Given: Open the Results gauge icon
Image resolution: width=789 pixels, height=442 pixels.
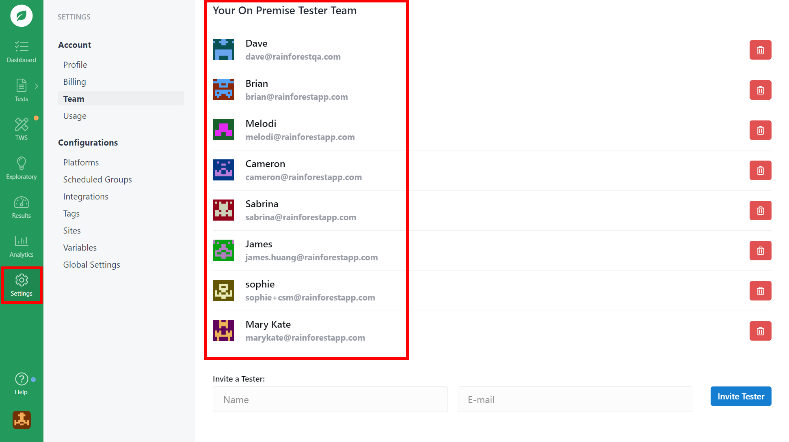Looking at the screenshot, I should pos(22,207).
